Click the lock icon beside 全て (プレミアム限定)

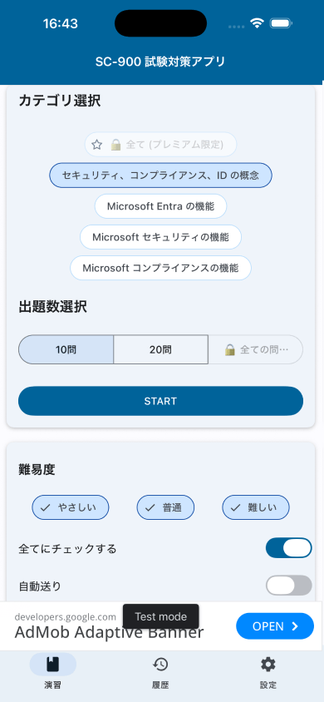point(115,145)
